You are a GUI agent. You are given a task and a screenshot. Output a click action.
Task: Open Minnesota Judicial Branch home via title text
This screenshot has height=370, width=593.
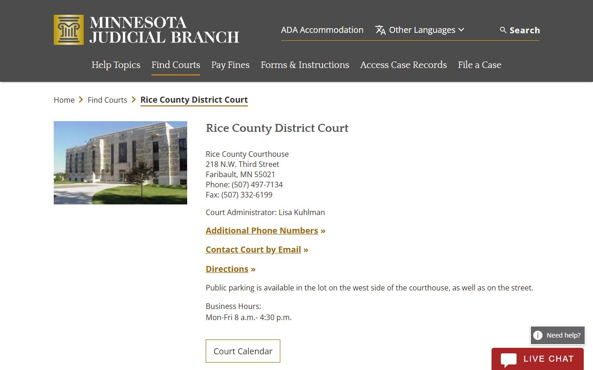(x=164, y=30)
